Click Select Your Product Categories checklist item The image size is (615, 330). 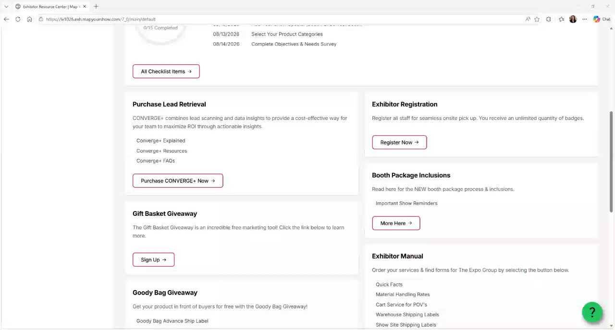click(x=287, y=34)
